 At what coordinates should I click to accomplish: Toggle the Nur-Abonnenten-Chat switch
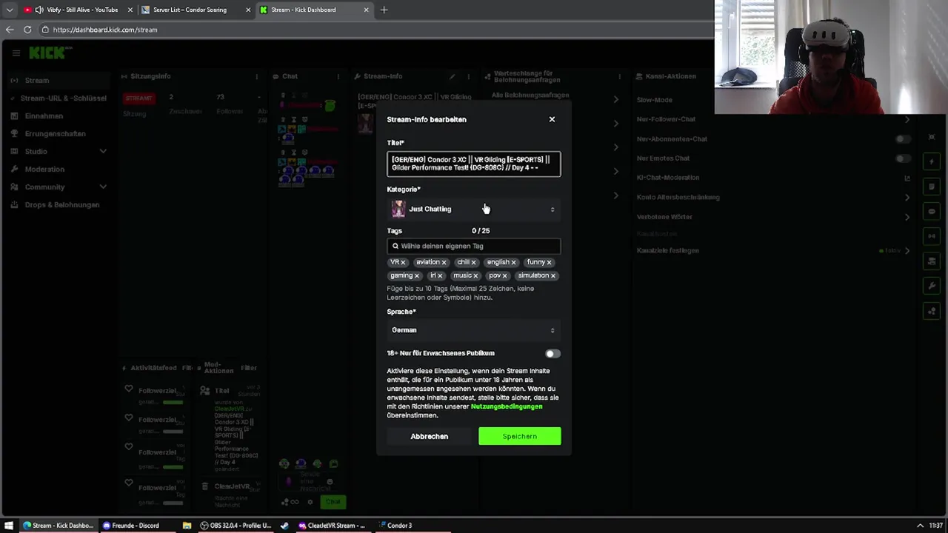(x=901, y=138)
